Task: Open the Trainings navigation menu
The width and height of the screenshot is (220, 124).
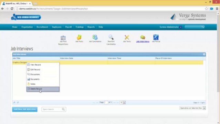Action: [x=80, y=27]
